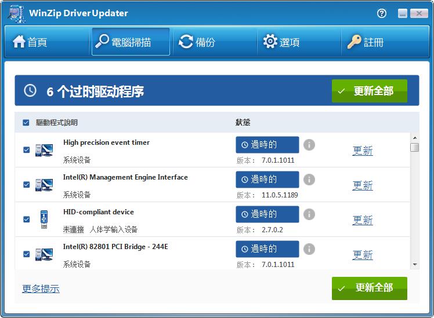The width and height of the screenshot is (434, 318).
Task: Show info for High precision event timer
Action: point(309,145)
